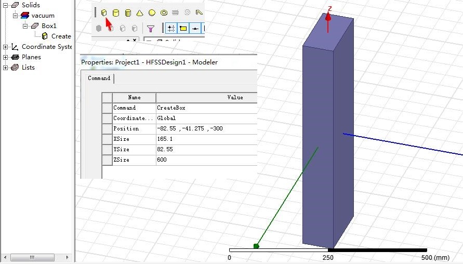Click the Box1 object icon
The width and height of the screenshot is (463, 264).
pyautogui.click(x=35, y=25)
